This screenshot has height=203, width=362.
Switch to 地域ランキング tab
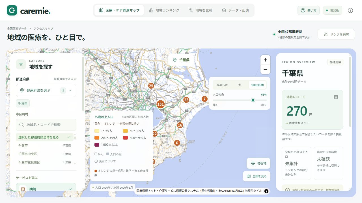(x=164, y=10)
